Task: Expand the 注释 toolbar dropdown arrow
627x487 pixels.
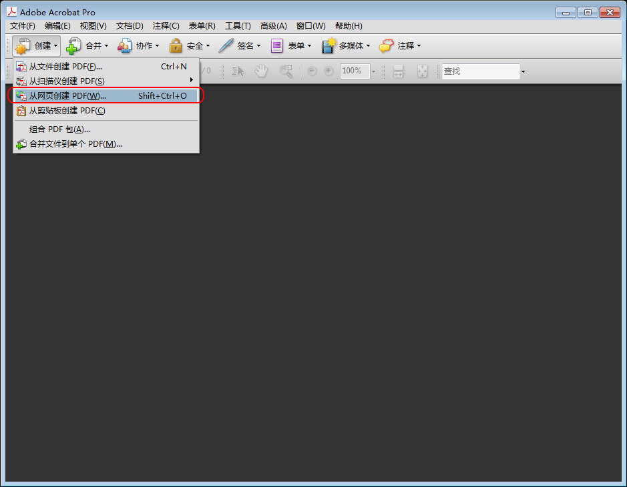Action: [419, 46]
